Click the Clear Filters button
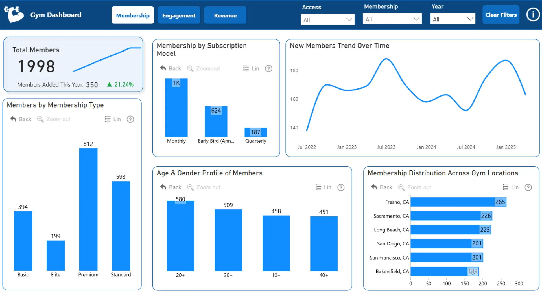 point(501,15)
